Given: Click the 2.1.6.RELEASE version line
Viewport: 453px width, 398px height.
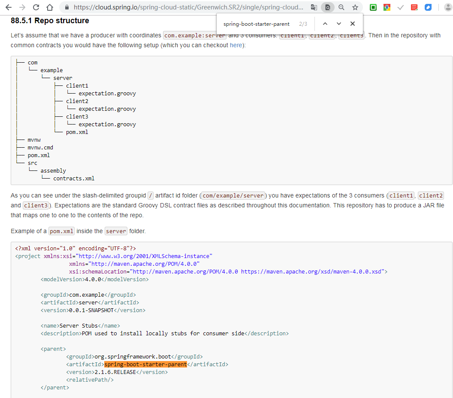Looking at the screenshot, I should [x=117, y=372].
